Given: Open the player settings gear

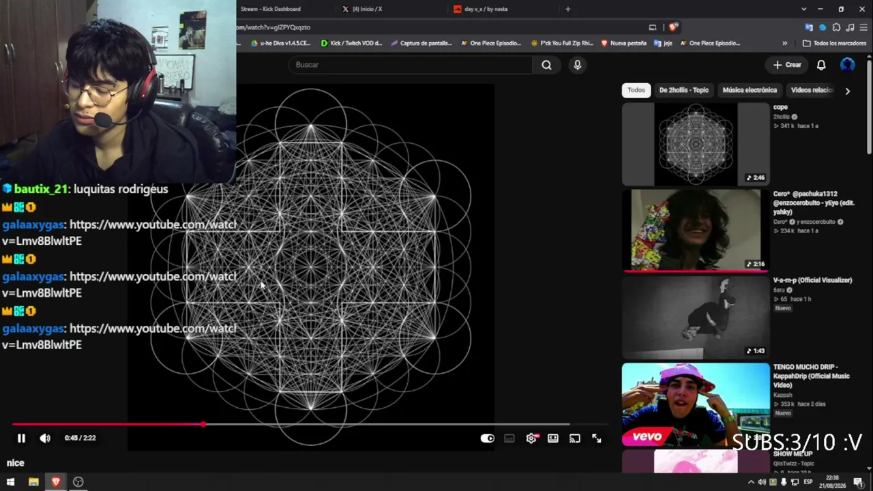Looking at the screenshot, I should [x=531, y=438].
